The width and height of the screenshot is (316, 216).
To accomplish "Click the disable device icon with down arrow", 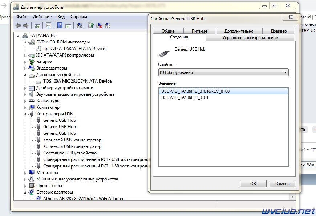I will point(108,25).
